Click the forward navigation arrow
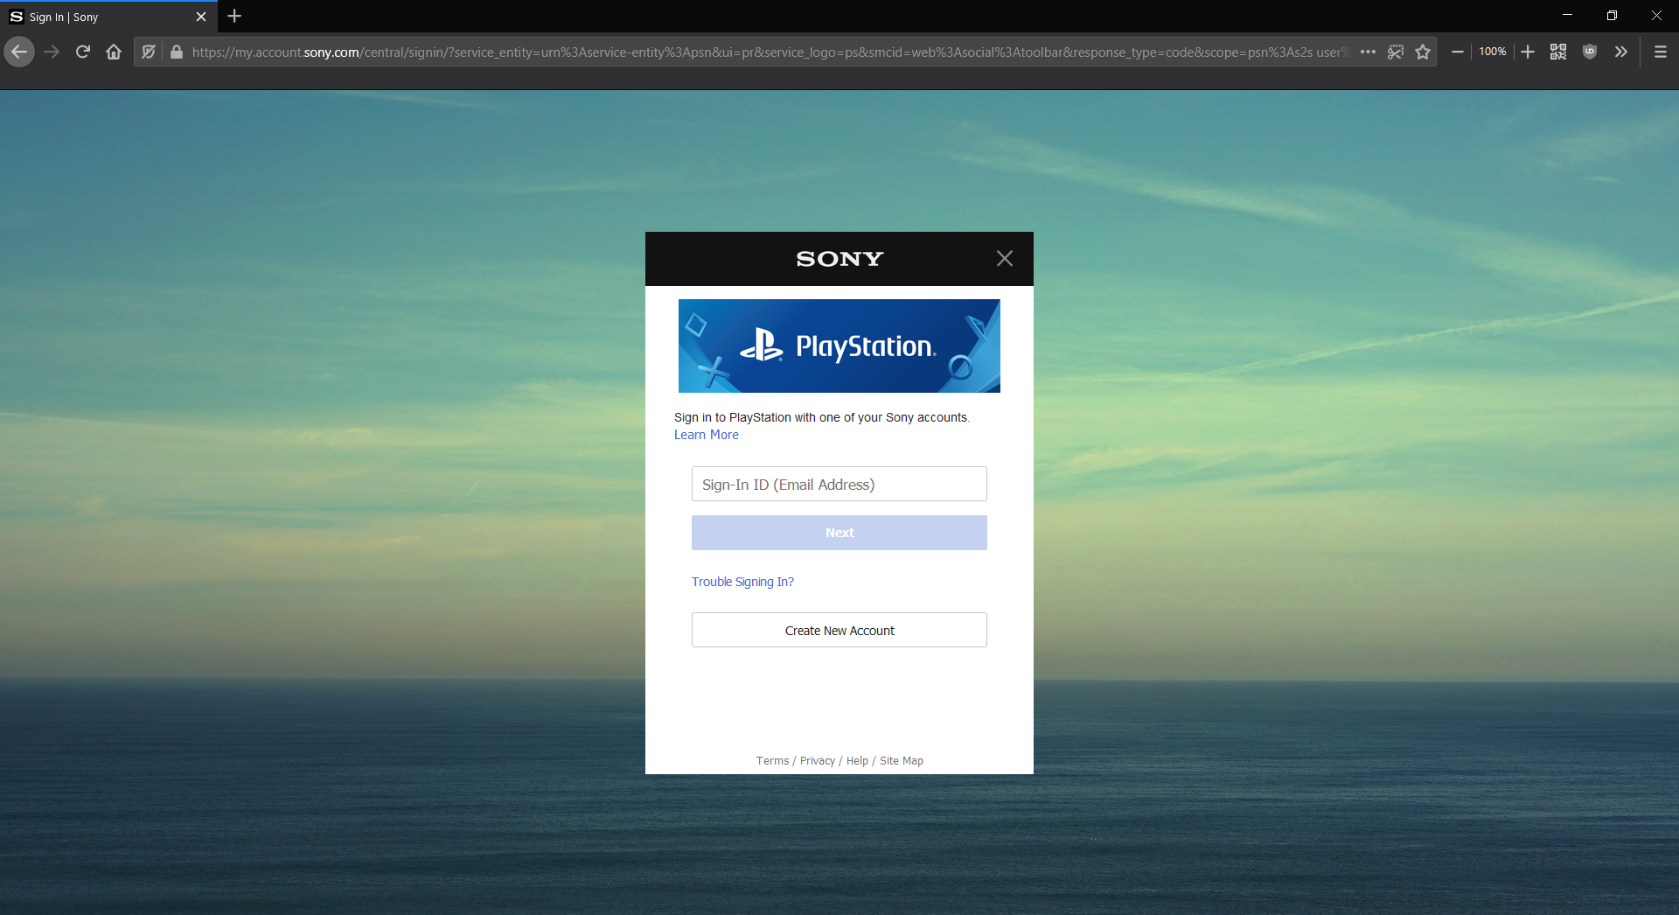1679x915 pixels. click(52, 52)
